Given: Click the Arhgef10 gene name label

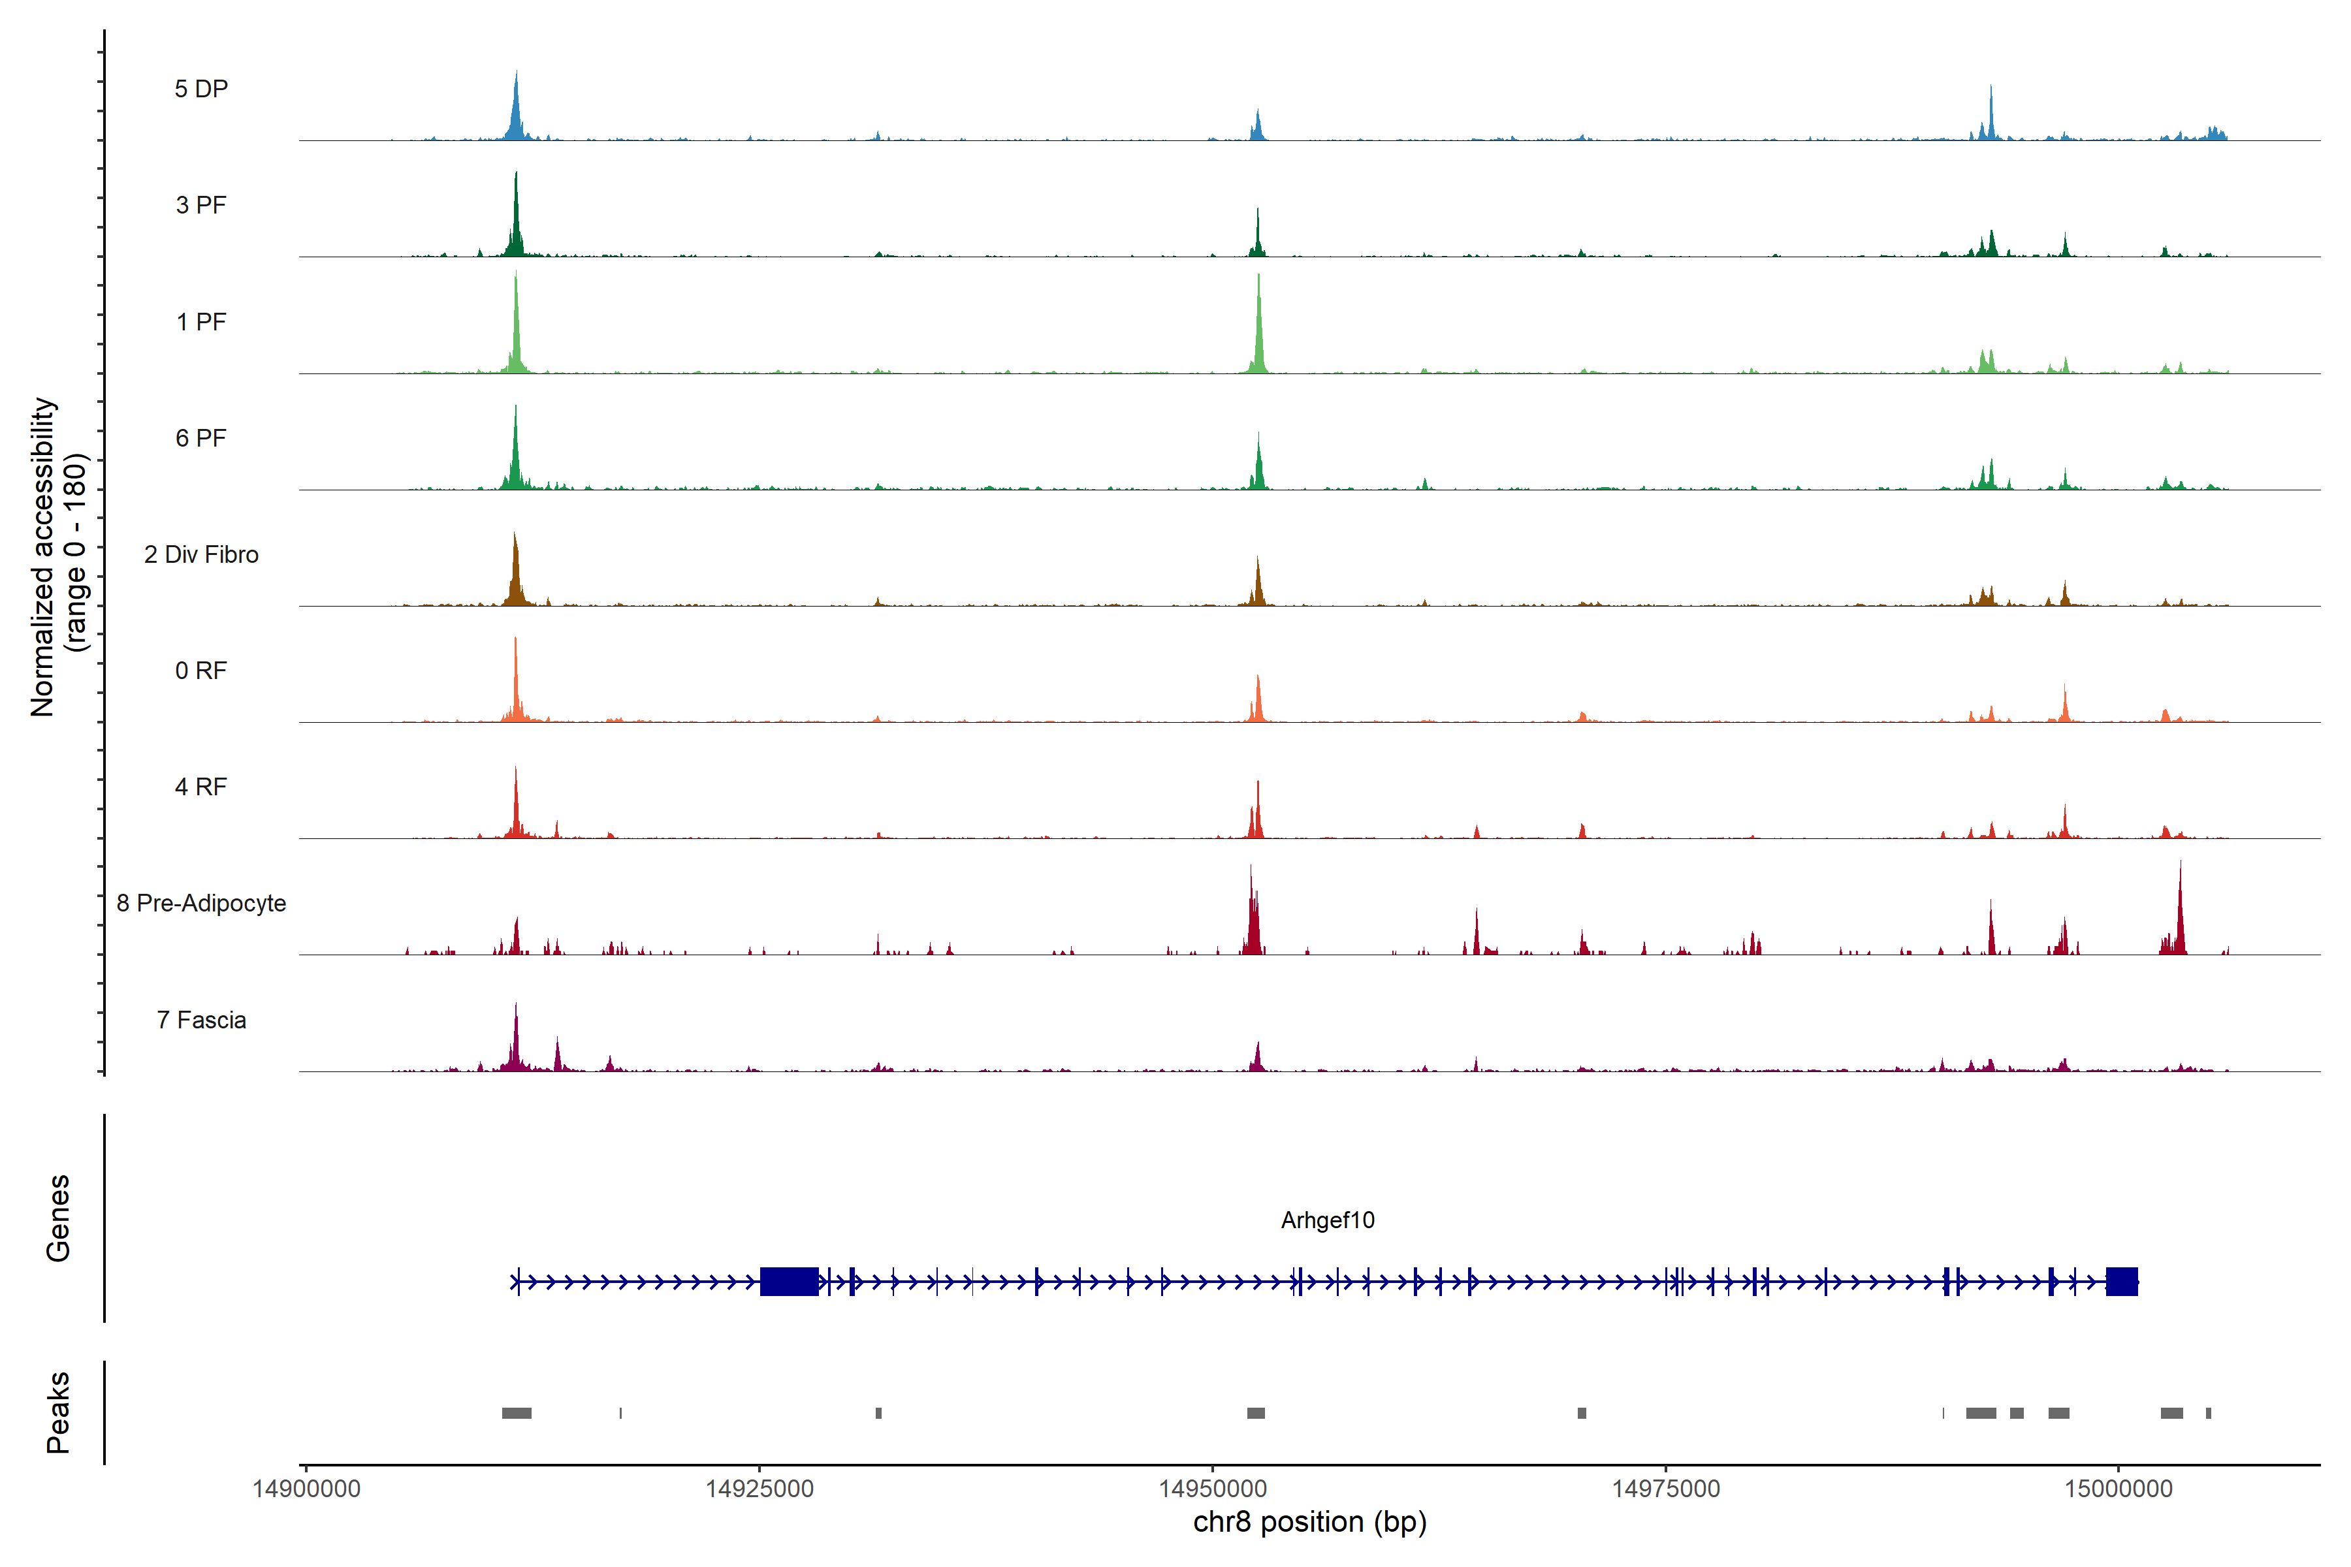Looking at the screenshot, I should point(1328,1220).
